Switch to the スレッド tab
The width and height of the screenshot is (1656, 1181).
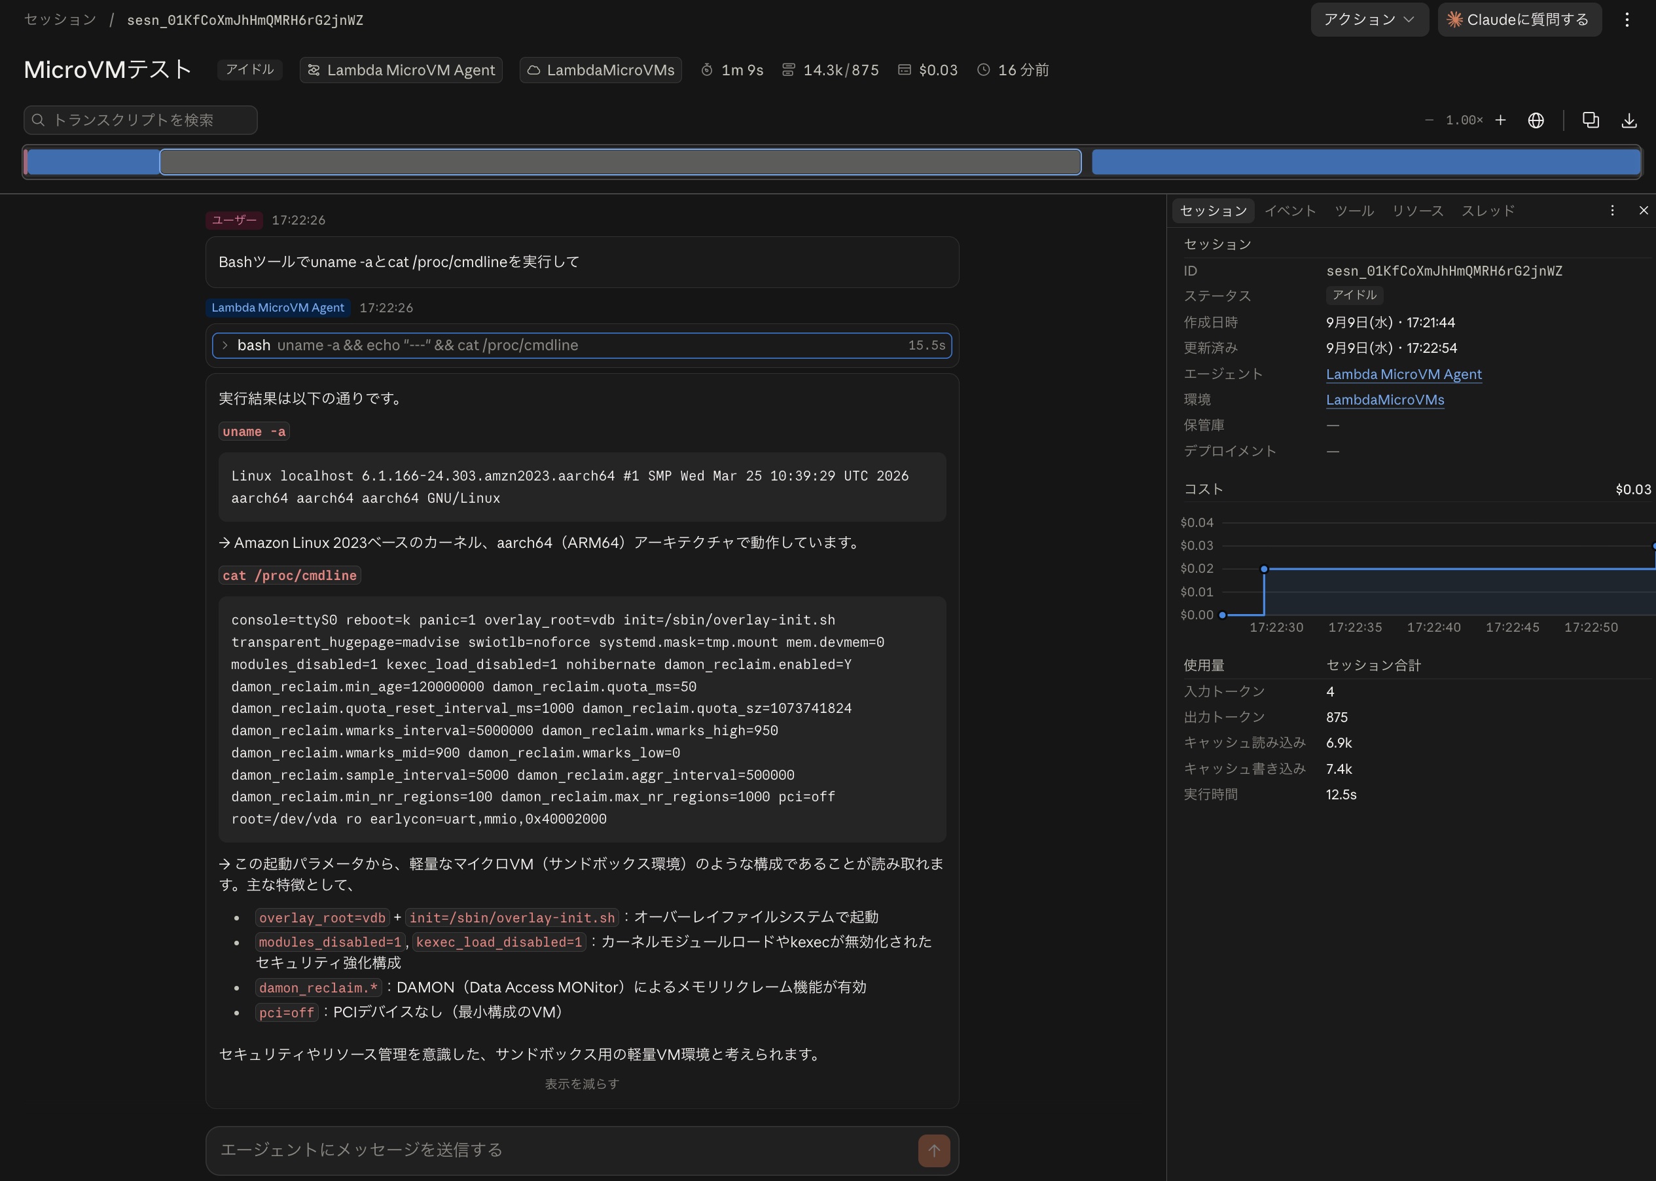click(1488, 211)
